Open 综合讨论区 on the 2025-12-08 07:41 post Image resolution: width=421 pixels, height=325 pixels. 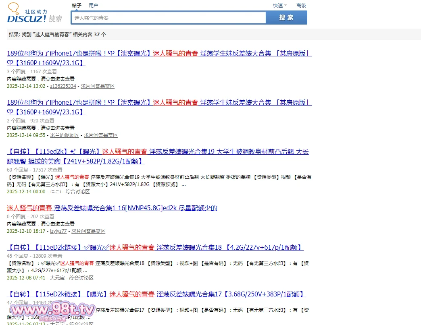(x=81, y=278)
